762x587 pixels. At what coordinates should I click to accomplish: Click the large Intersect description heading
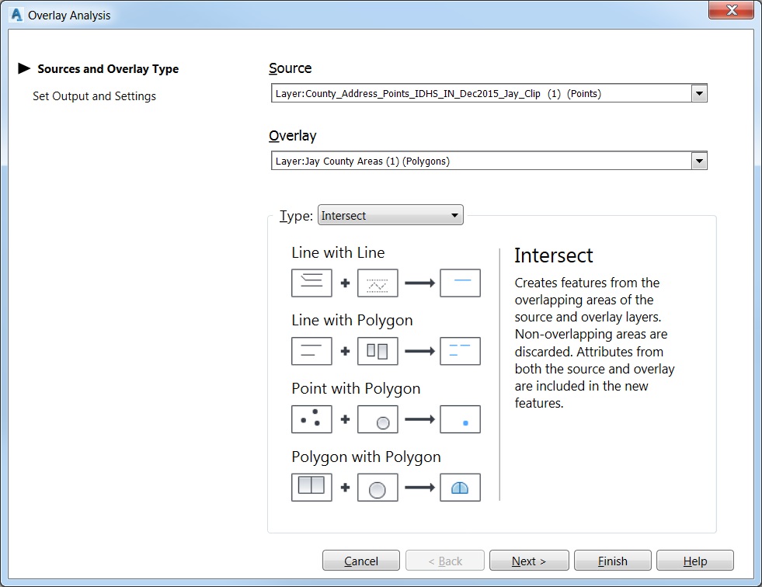pyautogui.click(x=554, y=255)
